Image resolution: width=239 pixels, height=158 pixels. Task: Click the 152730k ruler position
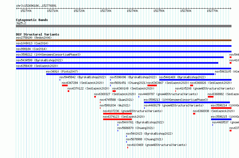pyautogui.click(x=106, y=11)
